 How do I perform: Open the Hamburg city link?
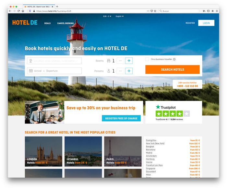pos(150,159)
